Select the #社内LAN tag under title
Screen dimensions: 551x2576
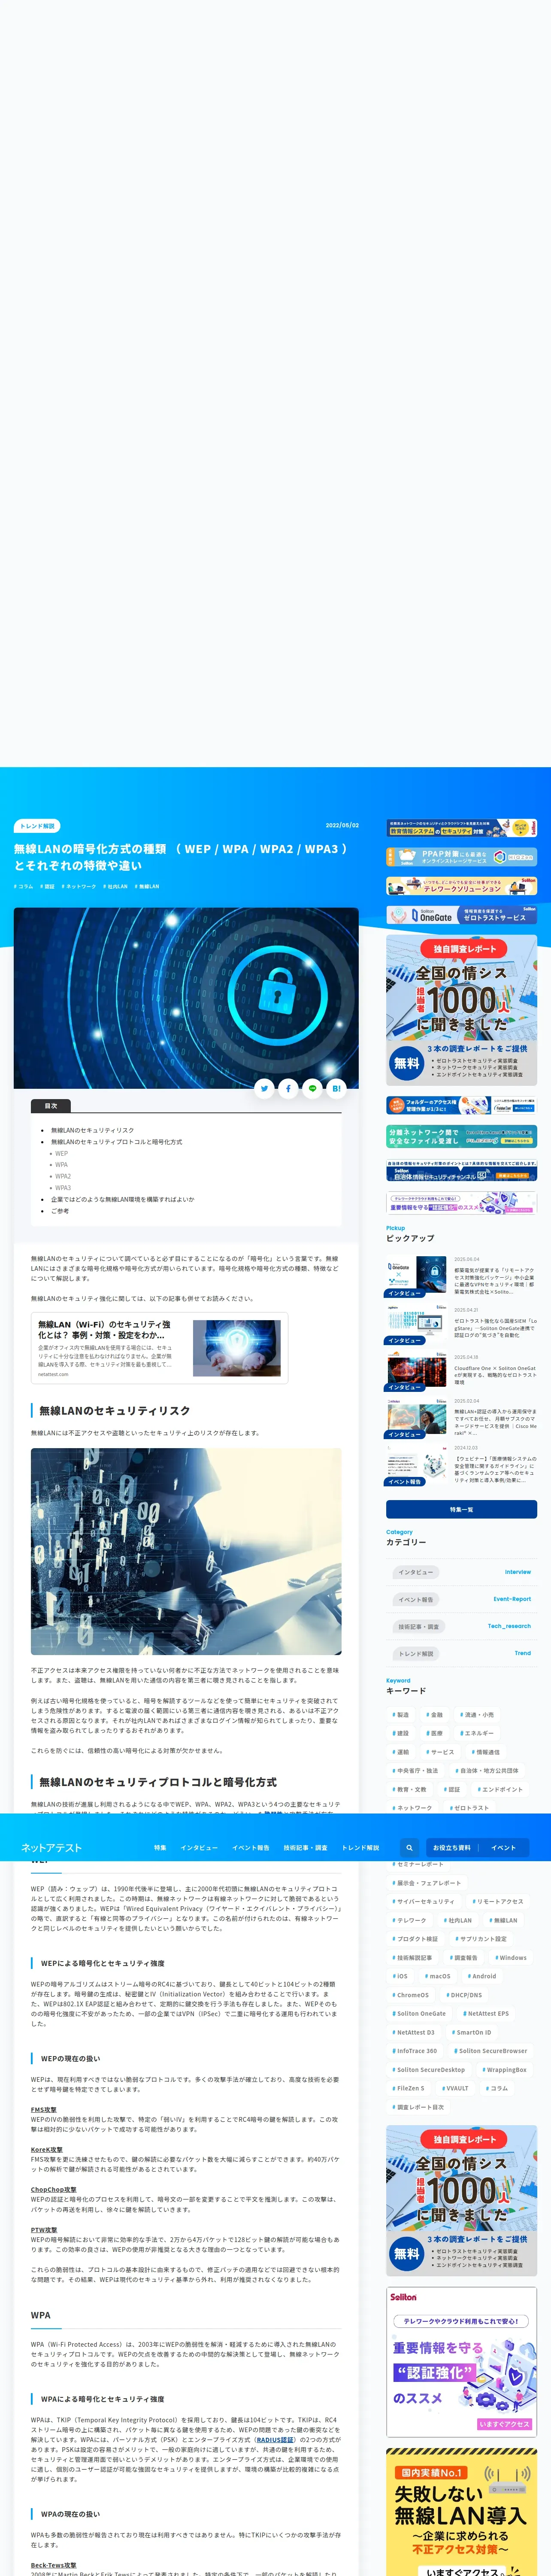(116, 886)
